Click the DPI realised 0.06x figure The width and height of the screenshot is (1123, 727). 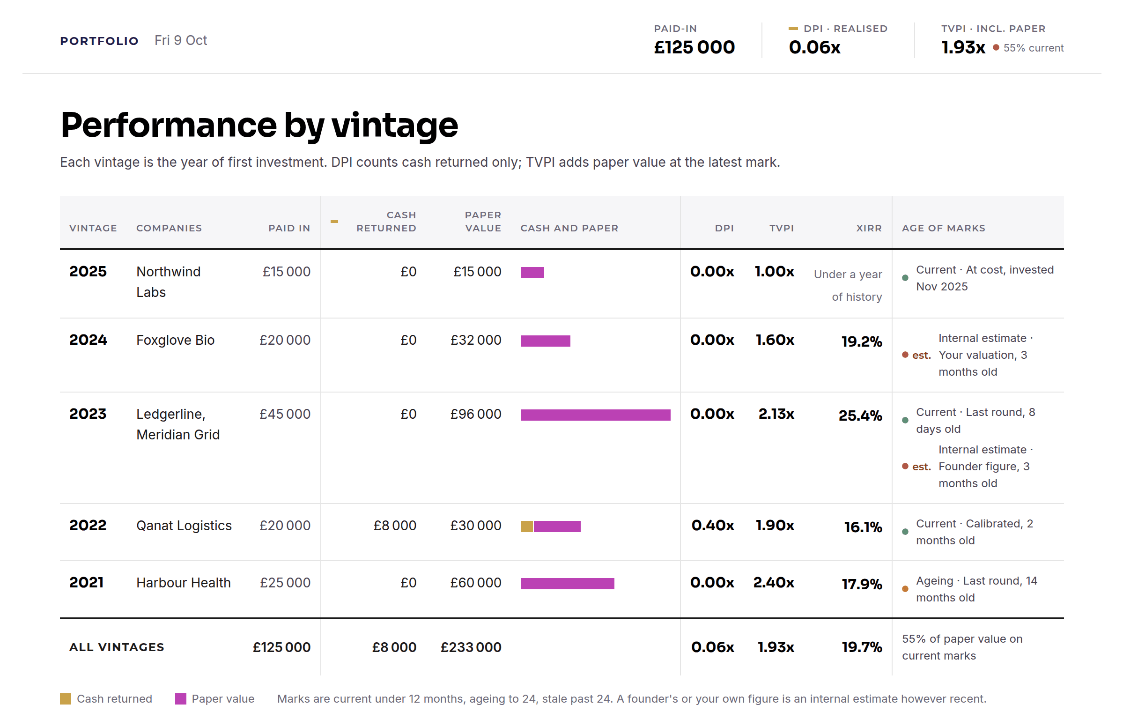coord(814,47)
